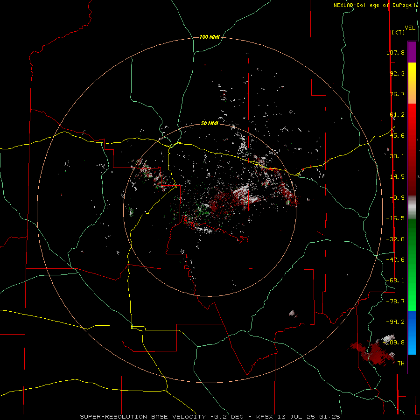Click the Super-Resolution Base Velocity caption
The width and height of the screenshot is (420, 420).
210,417
